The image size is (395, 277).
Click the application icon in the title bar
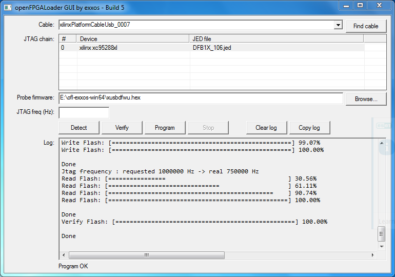pos(8,8)
